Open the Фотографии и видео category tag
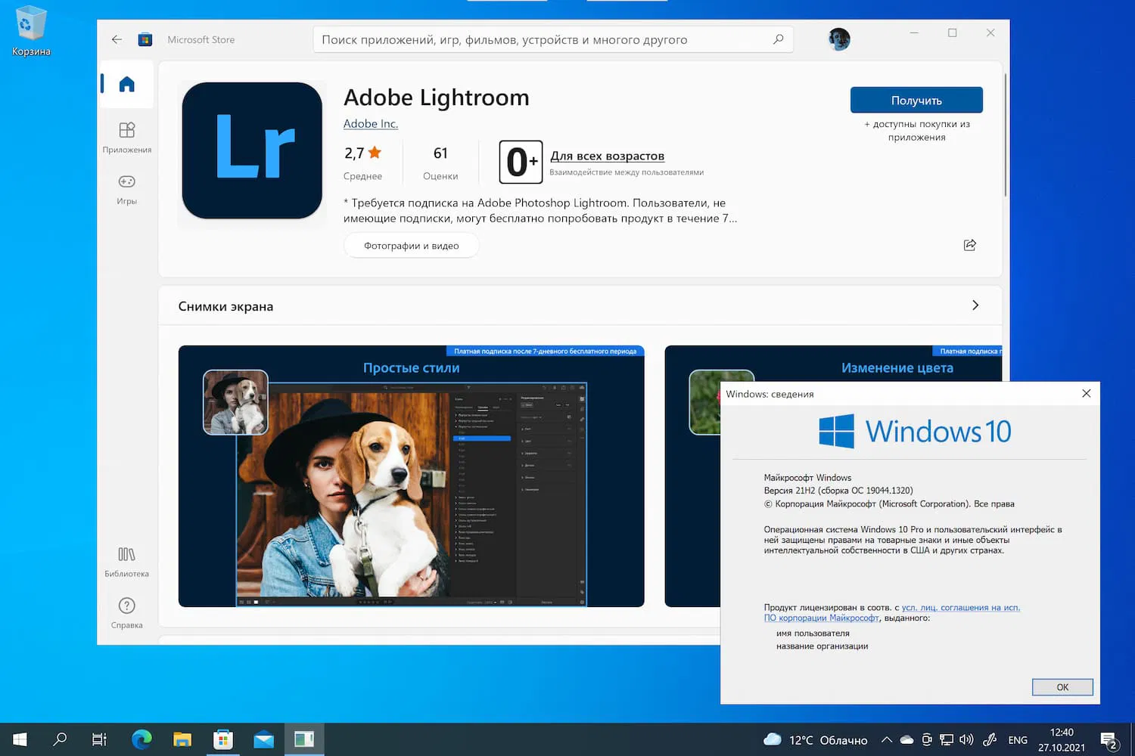Screen dimensions: 1135x756 tap(412, 246)
